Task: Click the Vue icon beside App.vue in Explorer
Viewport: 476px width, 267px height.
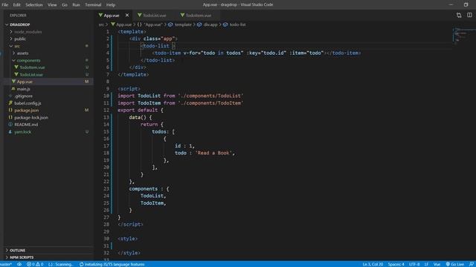Action: 13,82
